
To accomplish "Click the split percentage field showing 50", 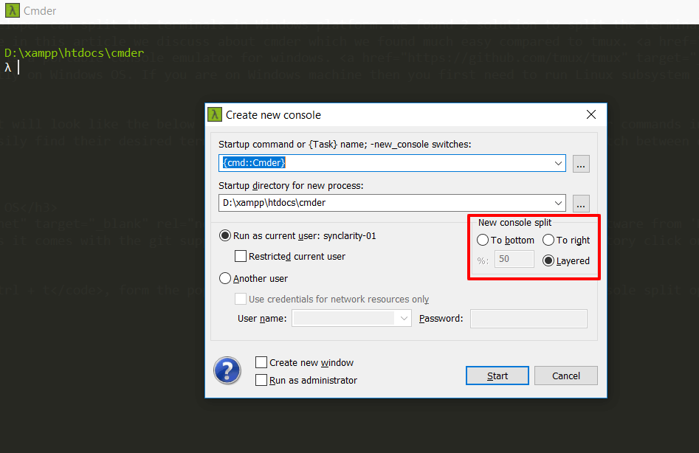I will click(514, 259).
